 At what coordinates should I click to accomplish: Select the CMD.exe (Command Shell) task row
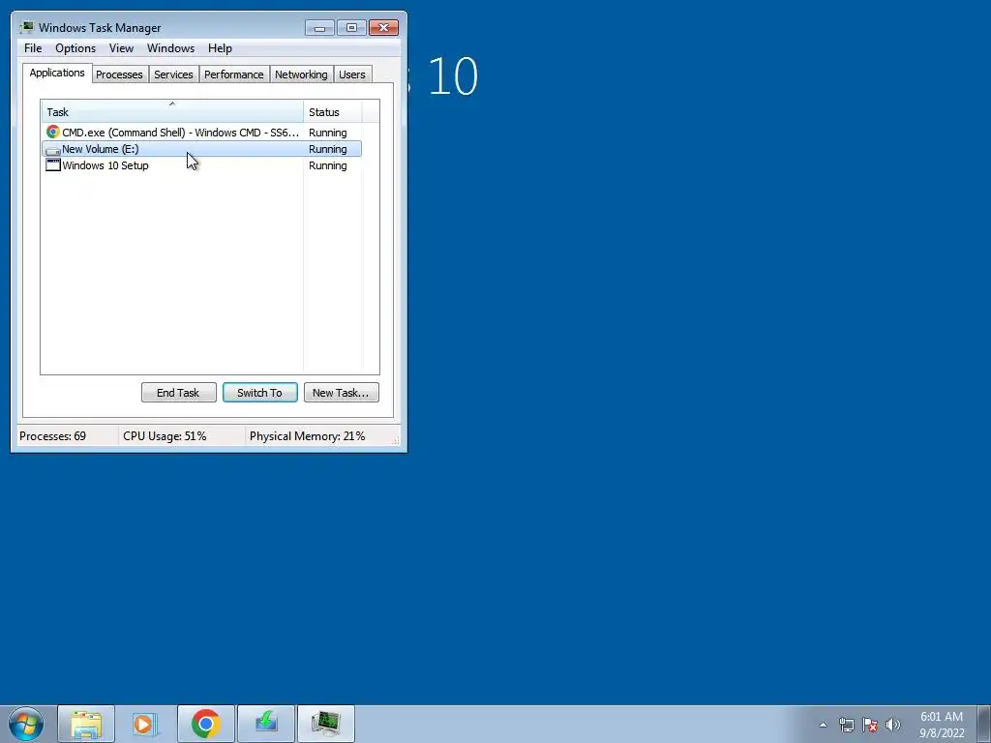coord(201,133)
